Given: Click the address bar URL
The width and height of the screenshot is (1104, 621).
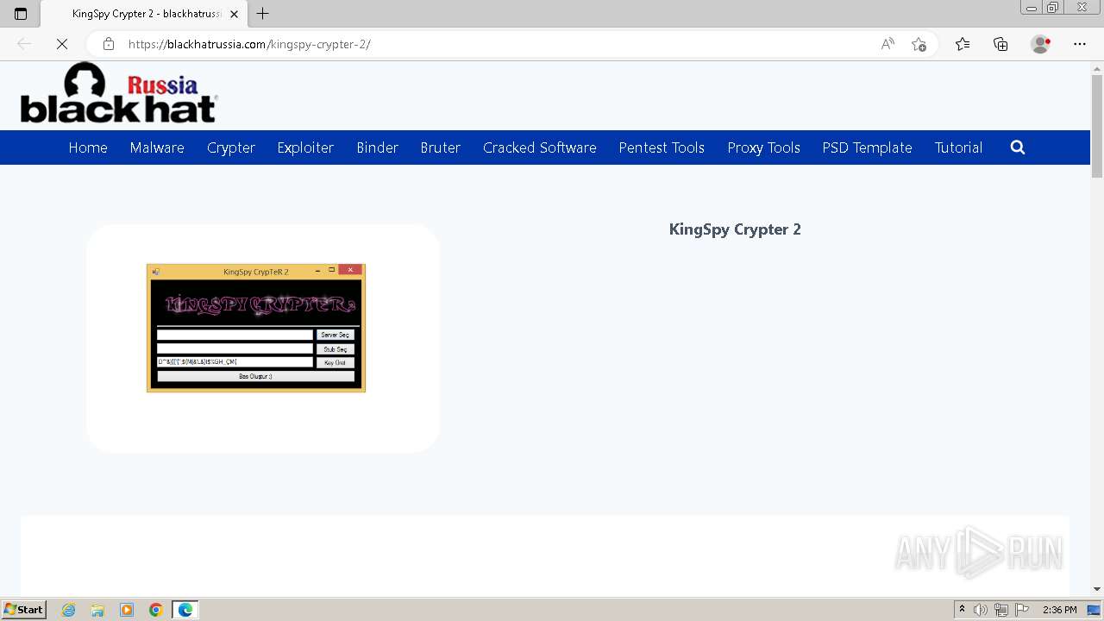Looking at the screenshot, I should (249, 44).
